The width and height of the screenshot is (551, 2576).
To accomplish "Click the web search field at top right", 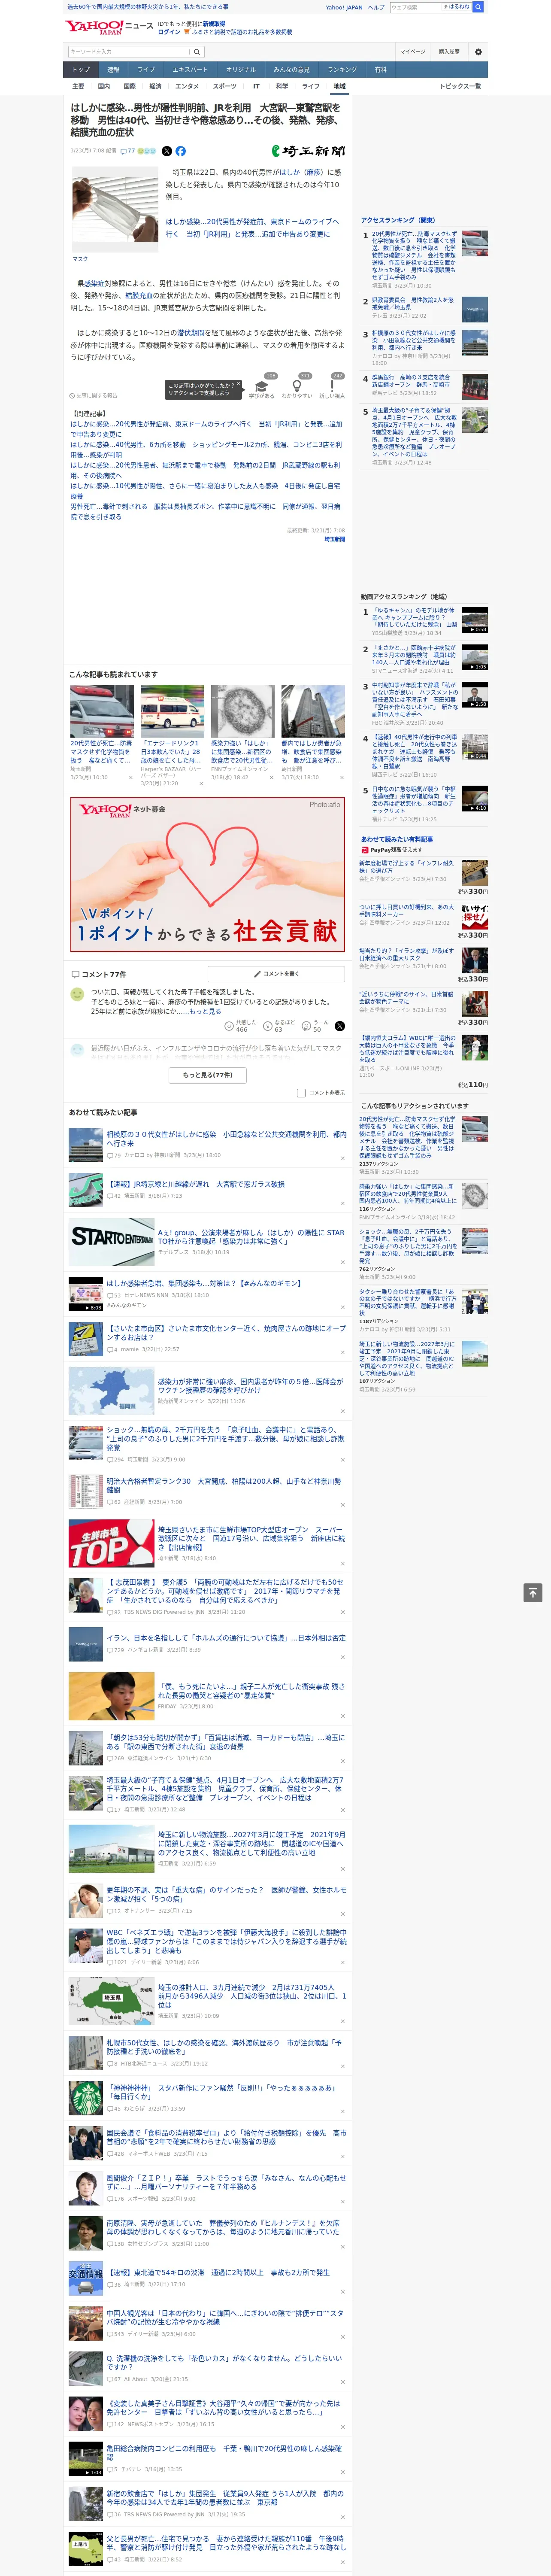I will point(415,7).
